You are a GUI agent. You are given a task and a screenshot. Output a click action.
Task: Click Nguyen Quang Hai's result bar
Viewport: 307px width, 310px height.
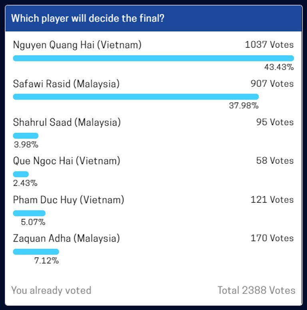[x=153, y=58]
